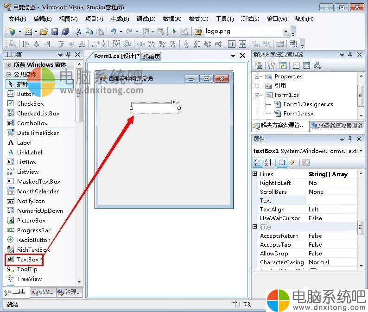Screen dimensions: 368x312
Task: Switch to the CSS bottom panel tab
Action: coord(43,292)
